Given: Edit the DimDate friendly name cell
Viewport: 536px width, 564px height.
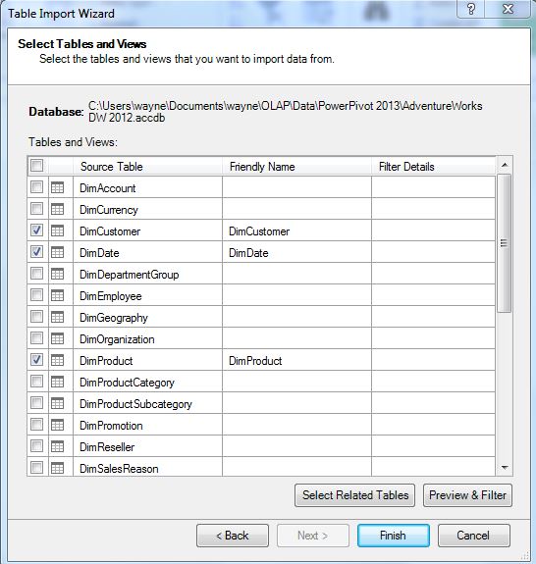Looking at the screenshot, I should tap(297, 252).
